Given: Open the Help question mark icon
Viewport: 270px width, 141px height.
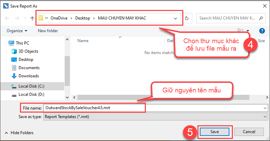Looking at the screenshot, I should (262, 31).
